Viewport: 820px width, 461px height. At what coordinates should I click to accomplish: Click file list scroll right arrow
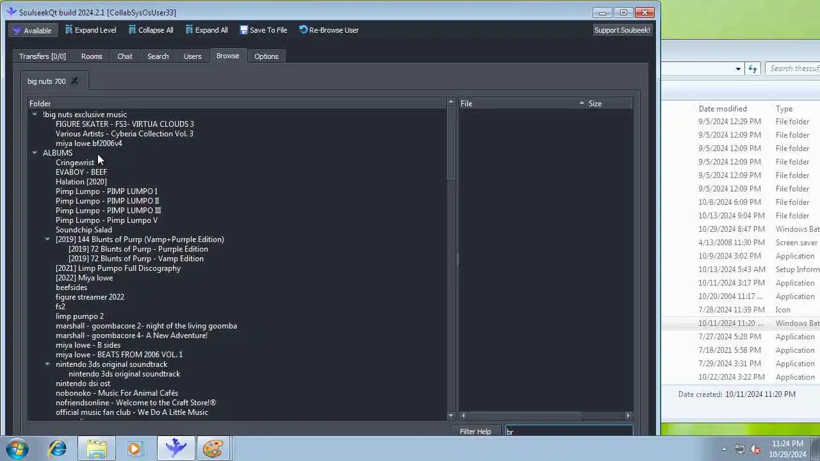pos(628,416)
